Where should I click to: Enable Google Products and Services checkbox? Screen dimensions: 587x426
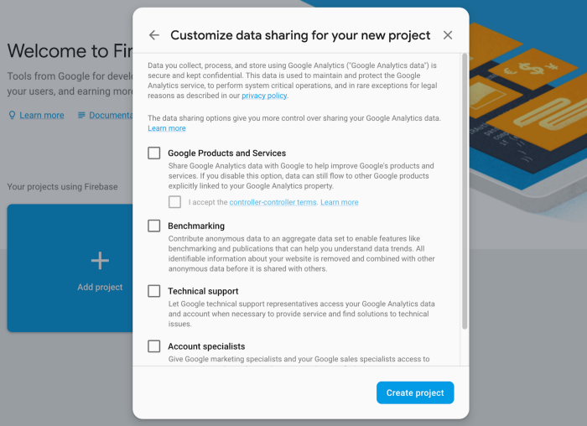click(x=153, y=153)
